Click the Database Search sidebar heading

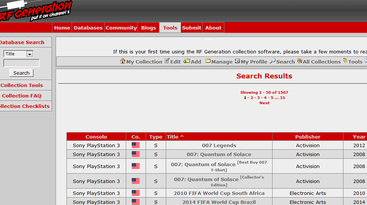click(x=22, y=42)
